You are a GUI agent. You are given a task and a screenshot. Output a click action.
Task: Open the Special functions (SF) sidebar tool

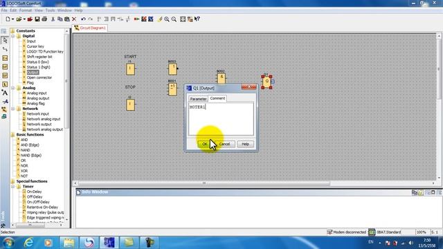point(5,75)
